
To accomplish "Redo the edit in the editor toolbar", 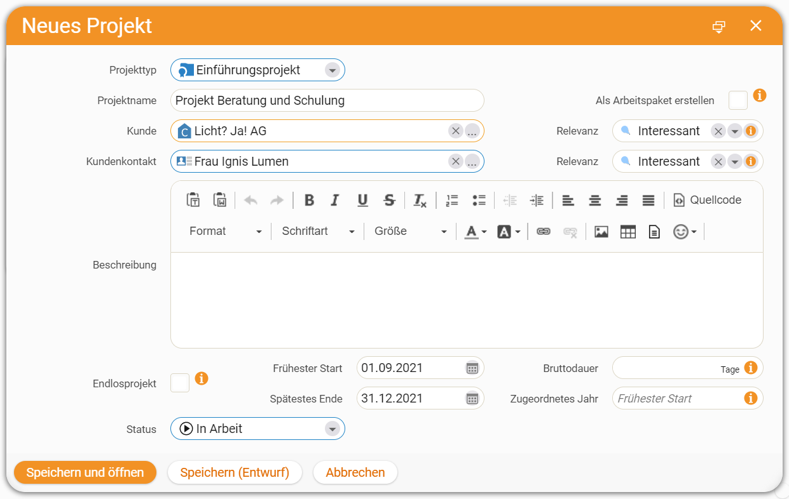I will click(277, 200).
